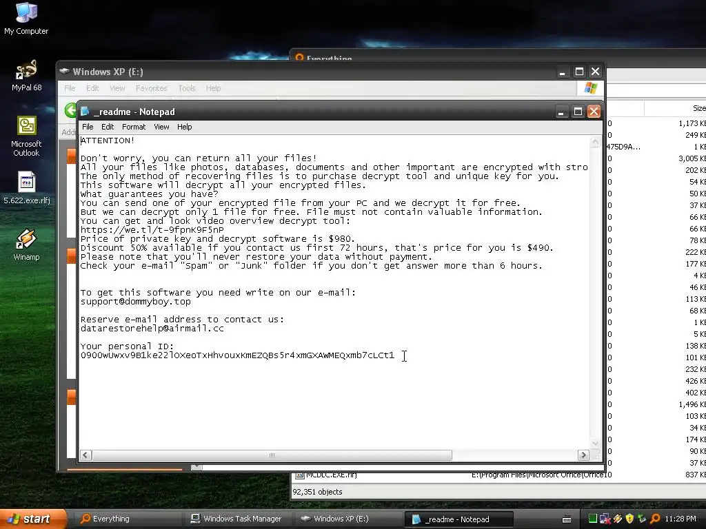
Task: Open the Explorer window's File menu
Action: 70,88
